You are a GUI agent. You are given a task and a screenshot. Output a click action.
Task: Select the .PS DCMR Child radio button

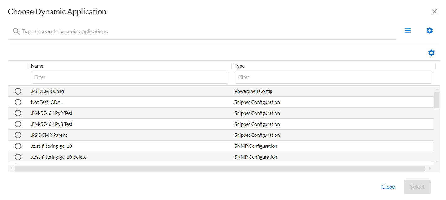point(18,91)
